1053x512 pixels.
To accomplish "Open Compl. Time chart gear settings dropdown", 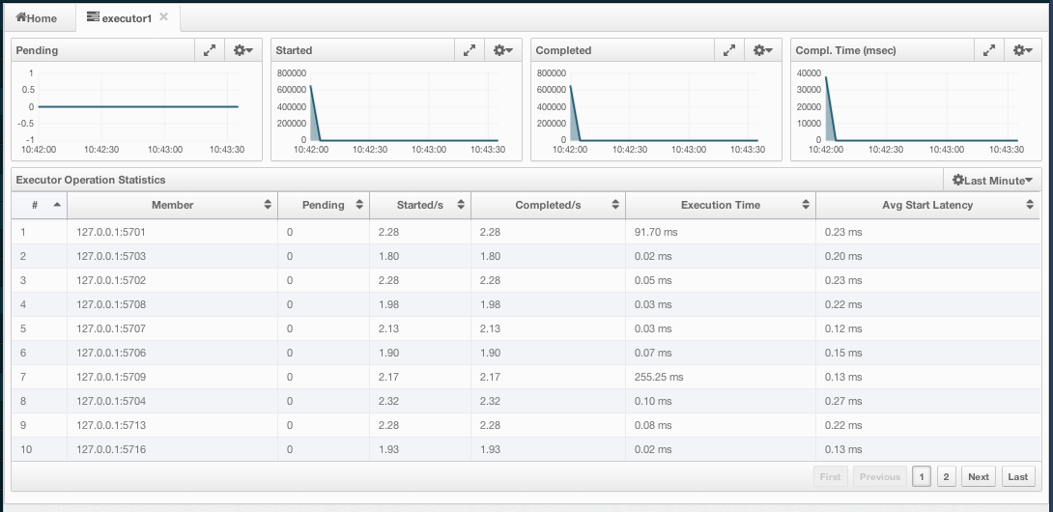I will pos(1023,50).
